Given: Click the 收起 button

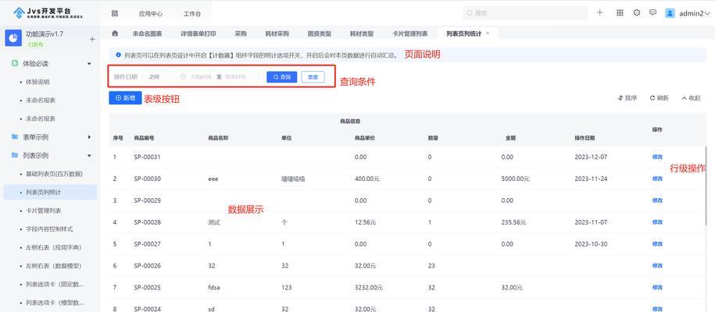Looking at the screenshot, I should click(x=692, y=98).
